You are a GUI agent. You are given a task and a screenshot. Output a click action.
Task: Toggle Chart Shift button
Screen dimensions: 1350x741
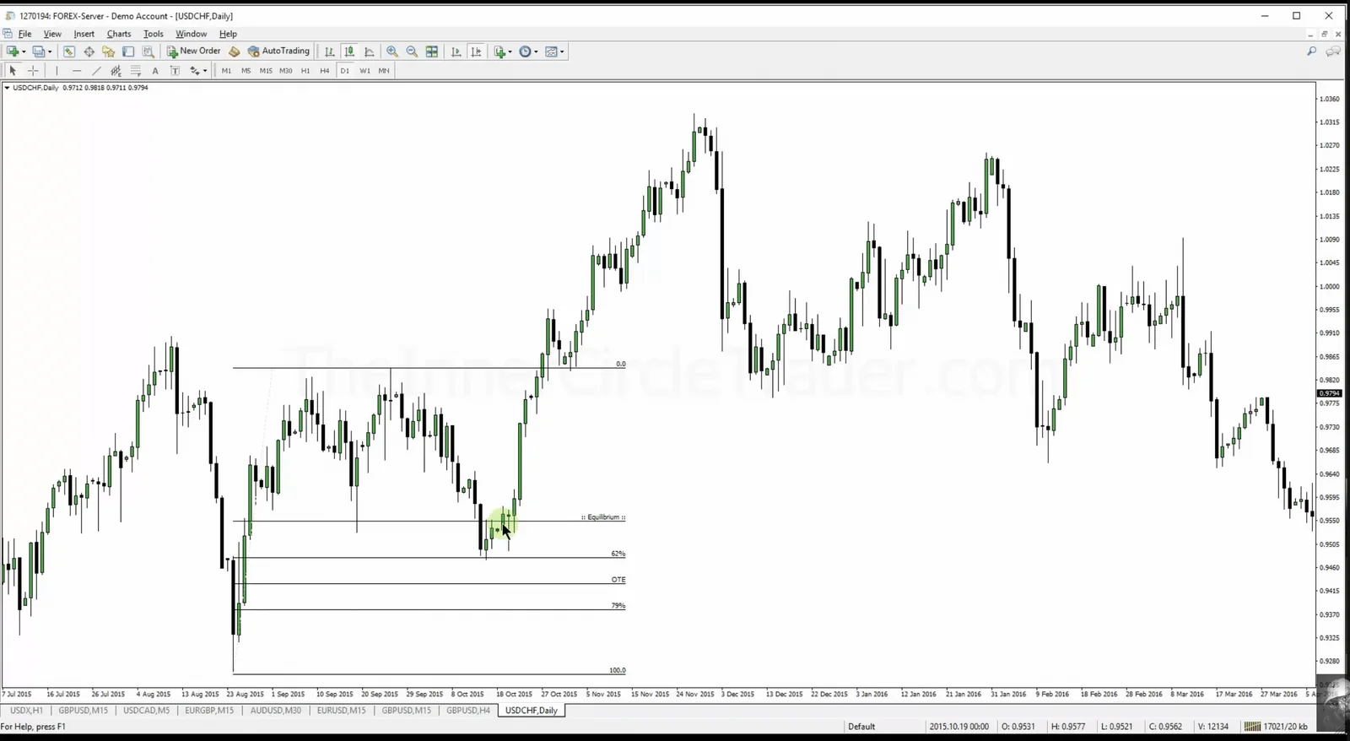pos(476,51)
